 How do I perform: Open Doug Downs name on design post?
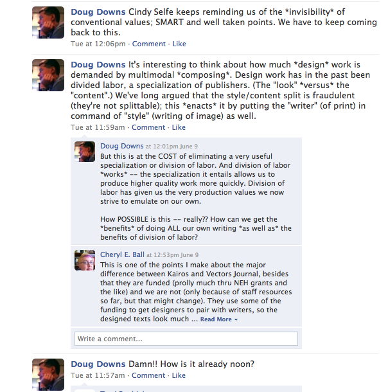click(98, 64)
